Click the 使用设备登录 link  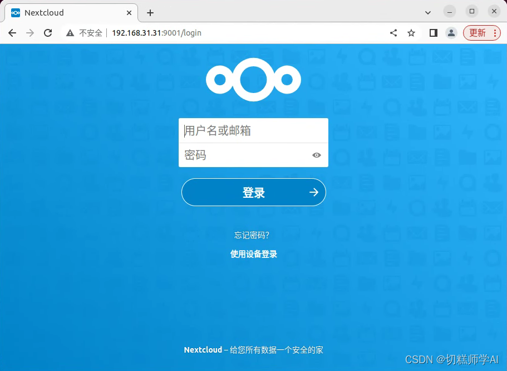click(254, 254)
